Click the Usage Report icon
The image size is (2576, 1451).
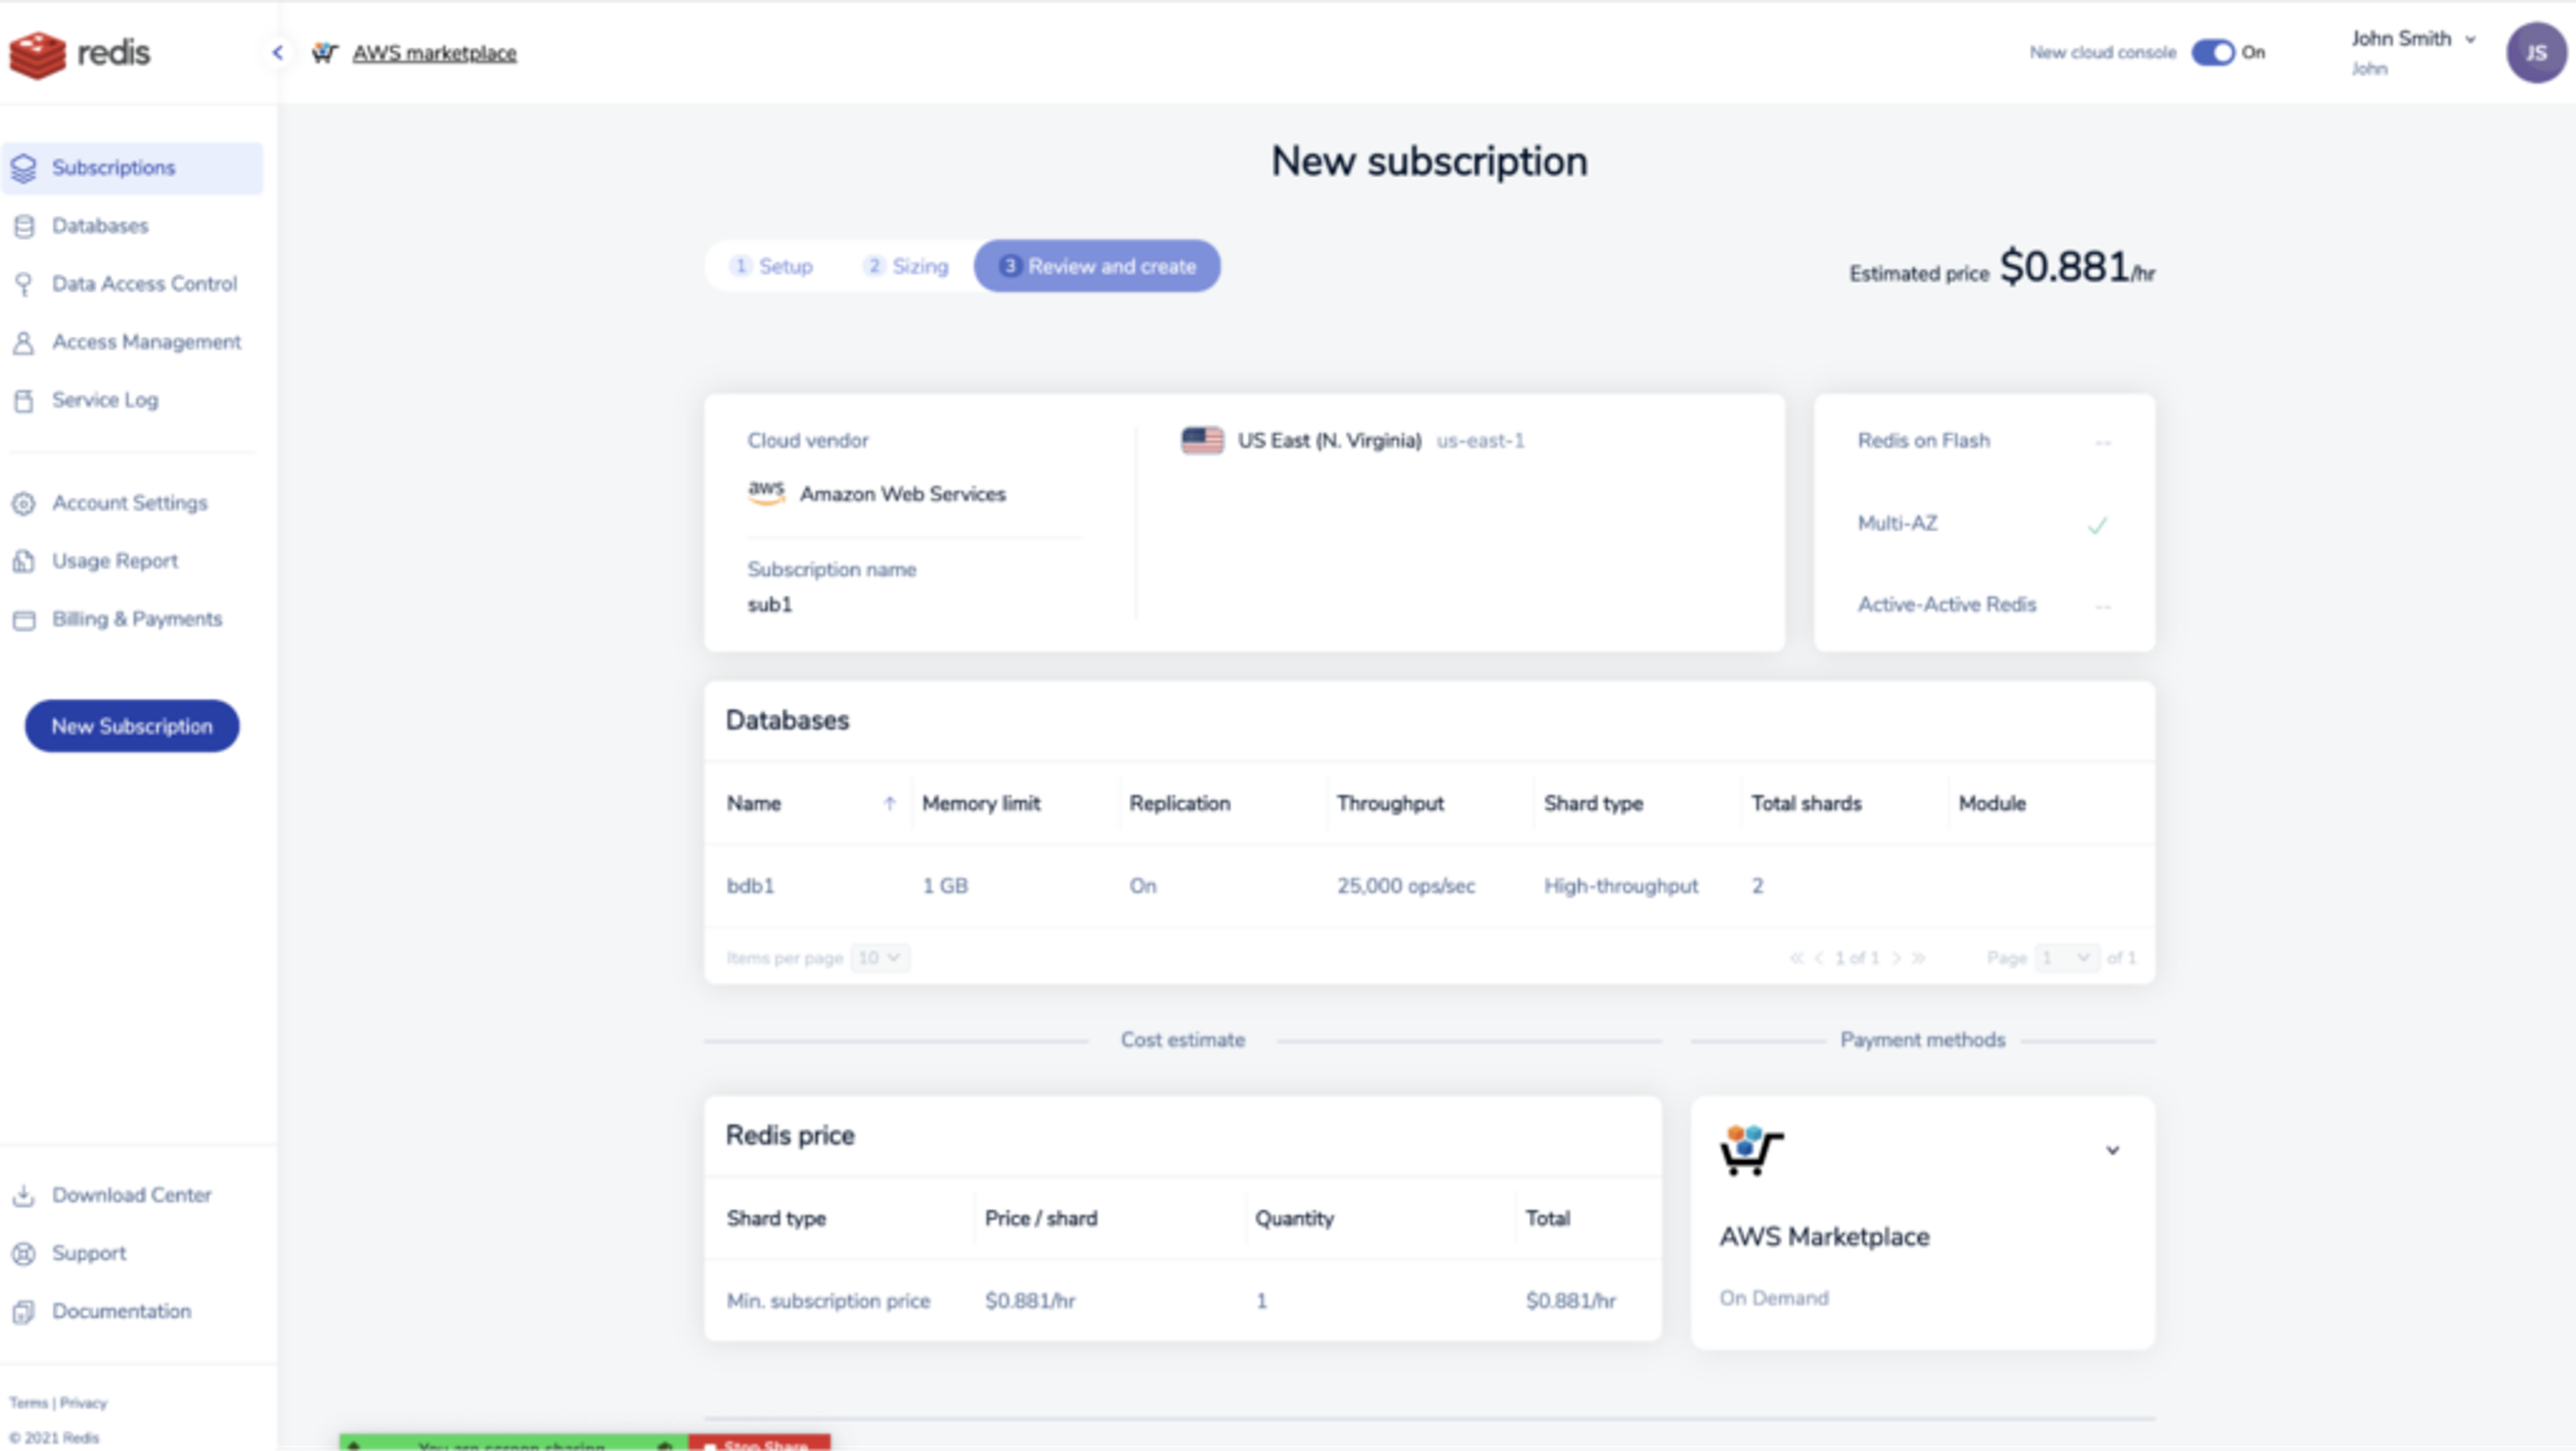(24, 562)
